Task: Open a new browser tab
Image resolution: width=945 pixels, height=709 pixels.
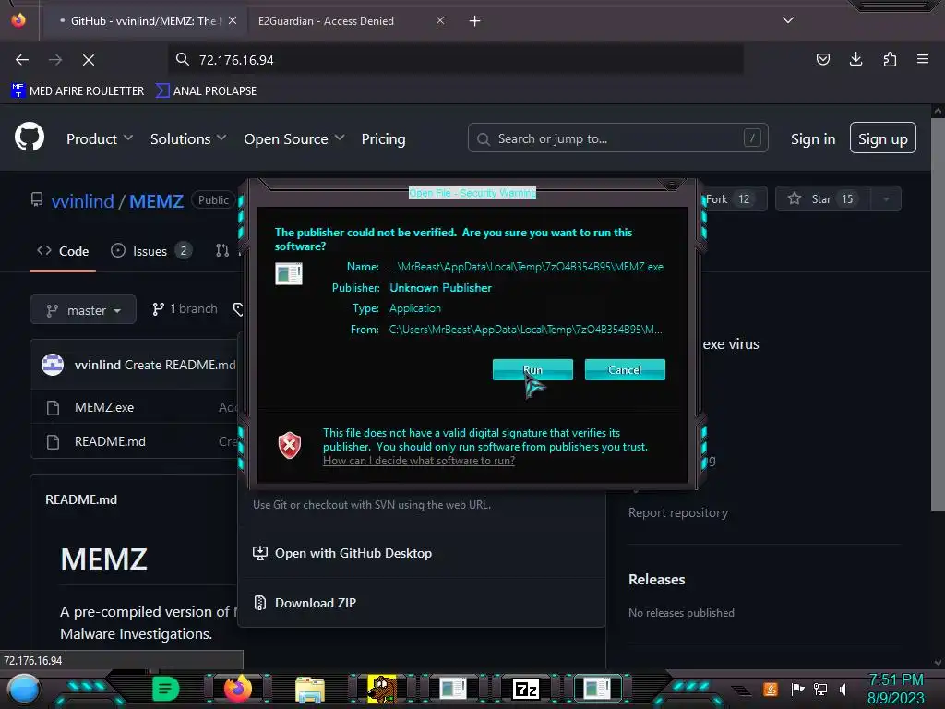Action: (475, 21)
